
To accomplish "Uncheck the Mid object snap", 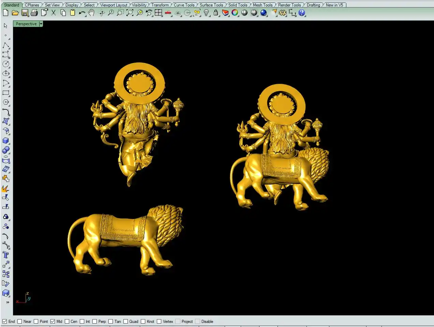I will coord(53,321).
